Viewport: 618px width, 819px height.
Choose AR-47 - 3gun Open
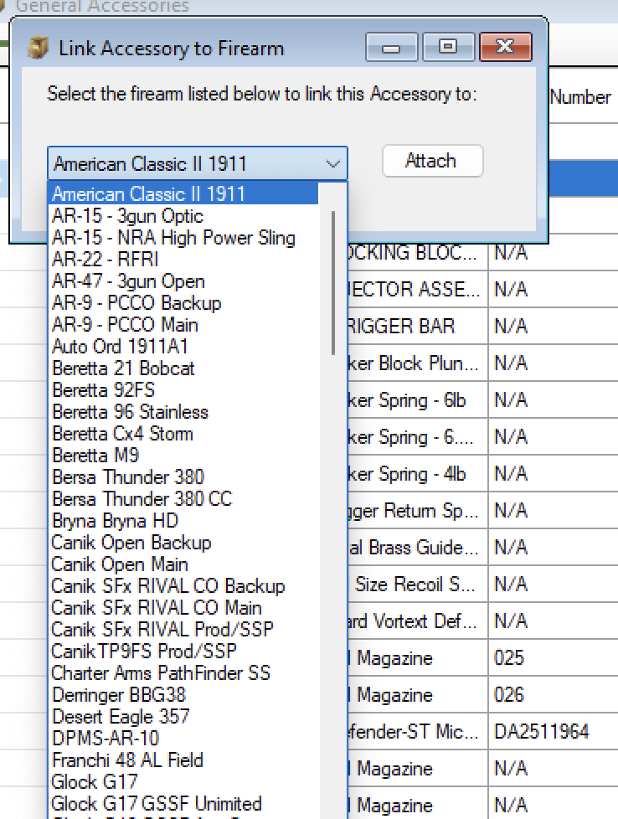[x=183, y=281]
